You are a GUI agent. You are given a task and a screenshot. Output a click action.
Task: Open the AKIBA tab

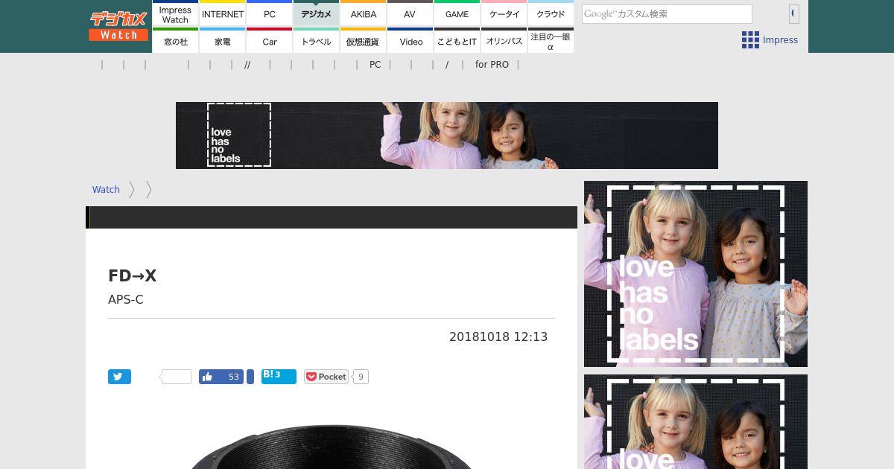pos(364,13)
